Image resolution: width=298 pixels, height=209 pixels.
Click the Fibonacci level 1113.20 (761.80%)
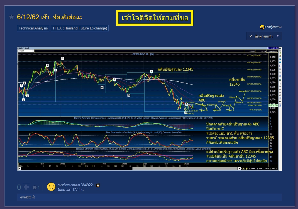254,56
